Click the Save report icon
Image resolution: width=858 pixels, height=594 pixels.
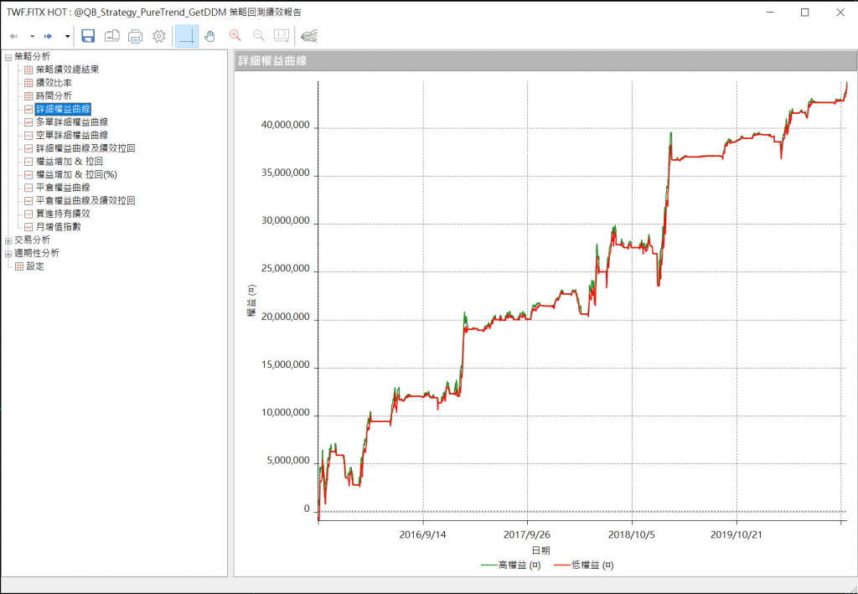[x=88, y=36]
